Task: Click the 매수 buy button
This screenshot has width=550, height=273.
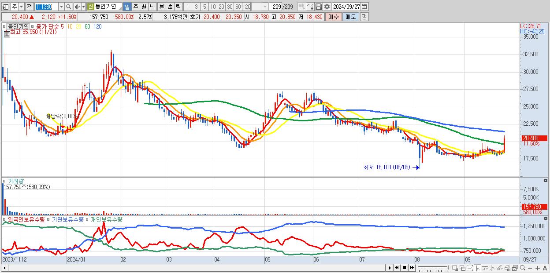Action: 334,17
